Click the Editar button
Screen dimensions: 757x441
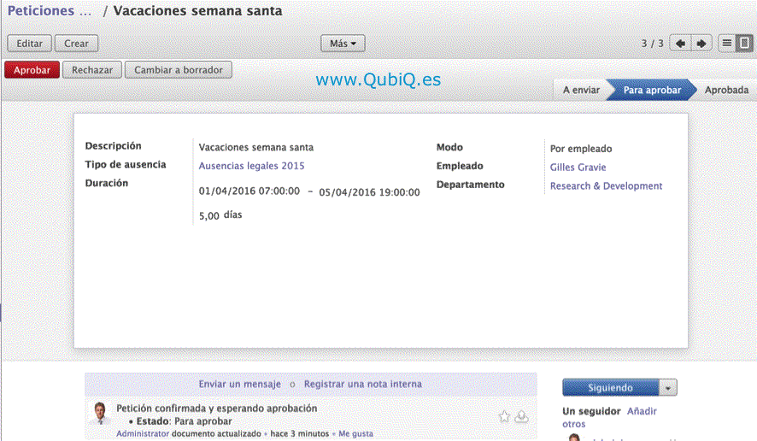[30, 44]
